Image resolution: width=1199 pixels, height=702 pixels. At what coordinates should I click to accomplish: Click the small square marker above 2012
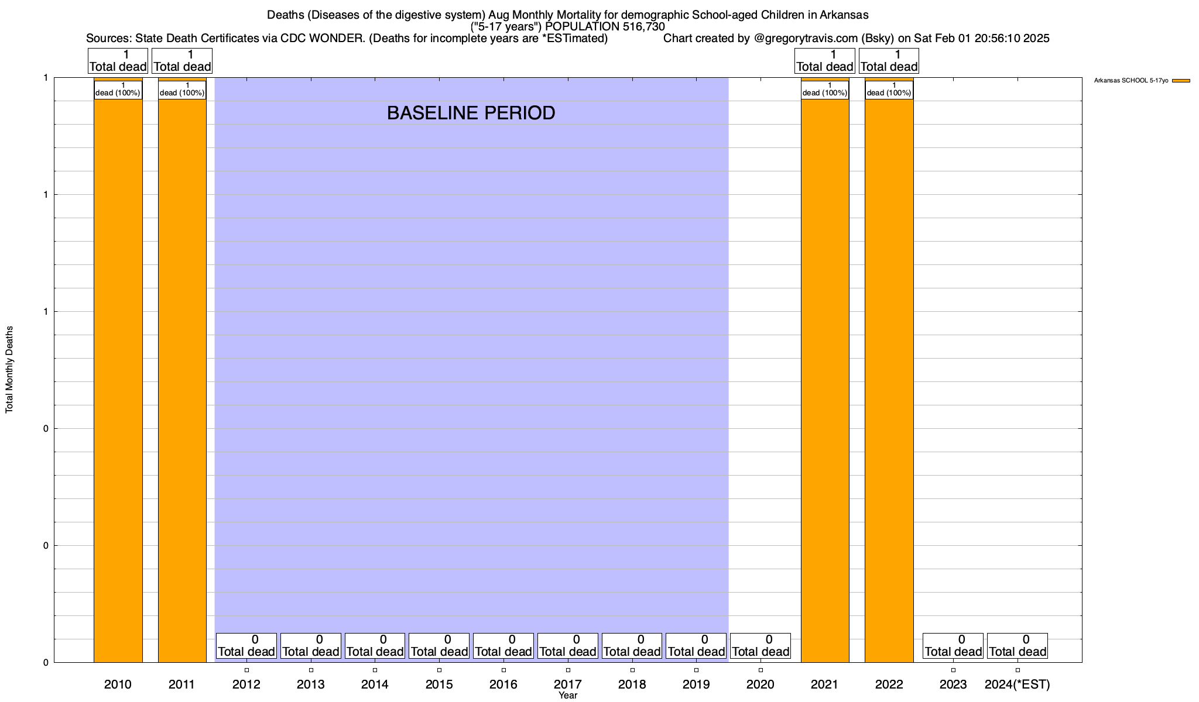[246, 670]
